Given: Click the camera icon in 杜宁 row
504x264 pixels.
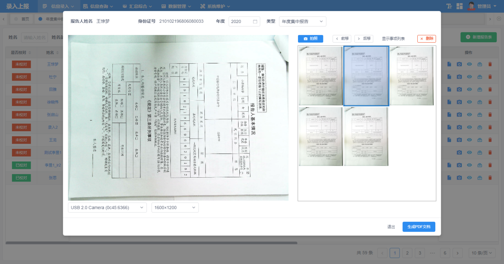Looking at the screenshot, I should point(459,77).
